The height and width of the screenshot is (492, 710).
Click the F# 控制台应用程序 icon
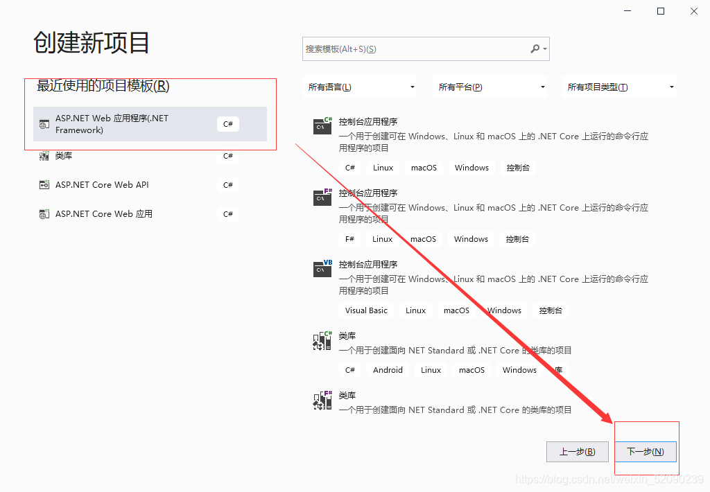pyautogui.click(x=322, y=197)
